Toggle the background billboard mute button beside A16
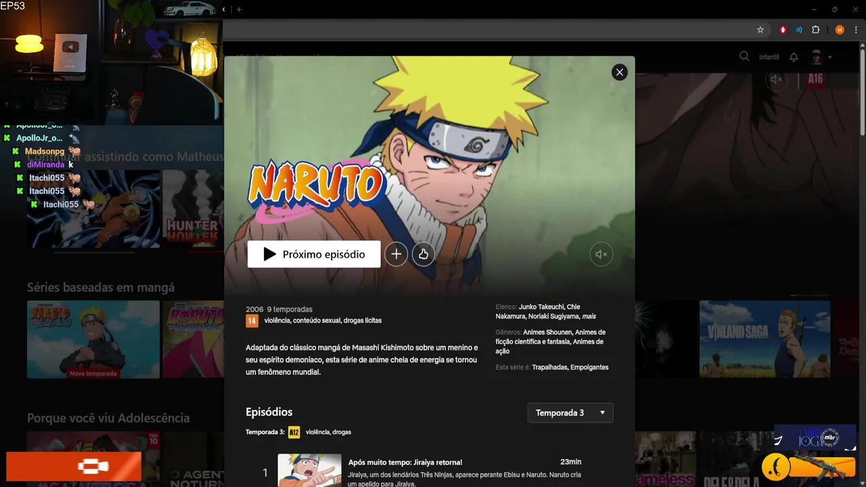The image size is (866, 487). tap(777, 79)
